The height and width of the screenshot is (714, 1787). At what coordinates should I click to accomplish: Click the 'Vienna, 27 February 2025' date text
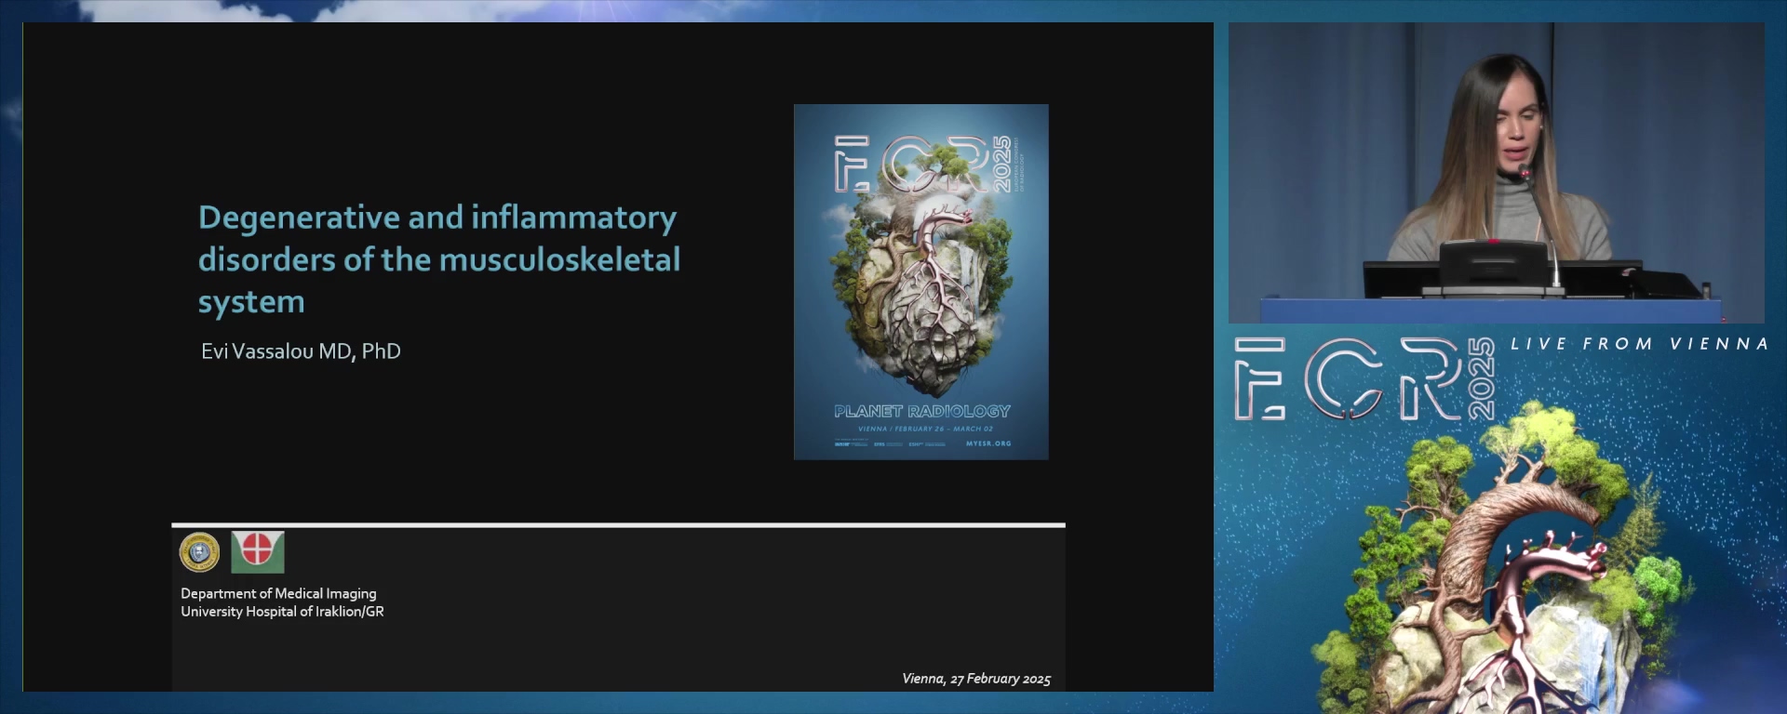pos(976,679)
